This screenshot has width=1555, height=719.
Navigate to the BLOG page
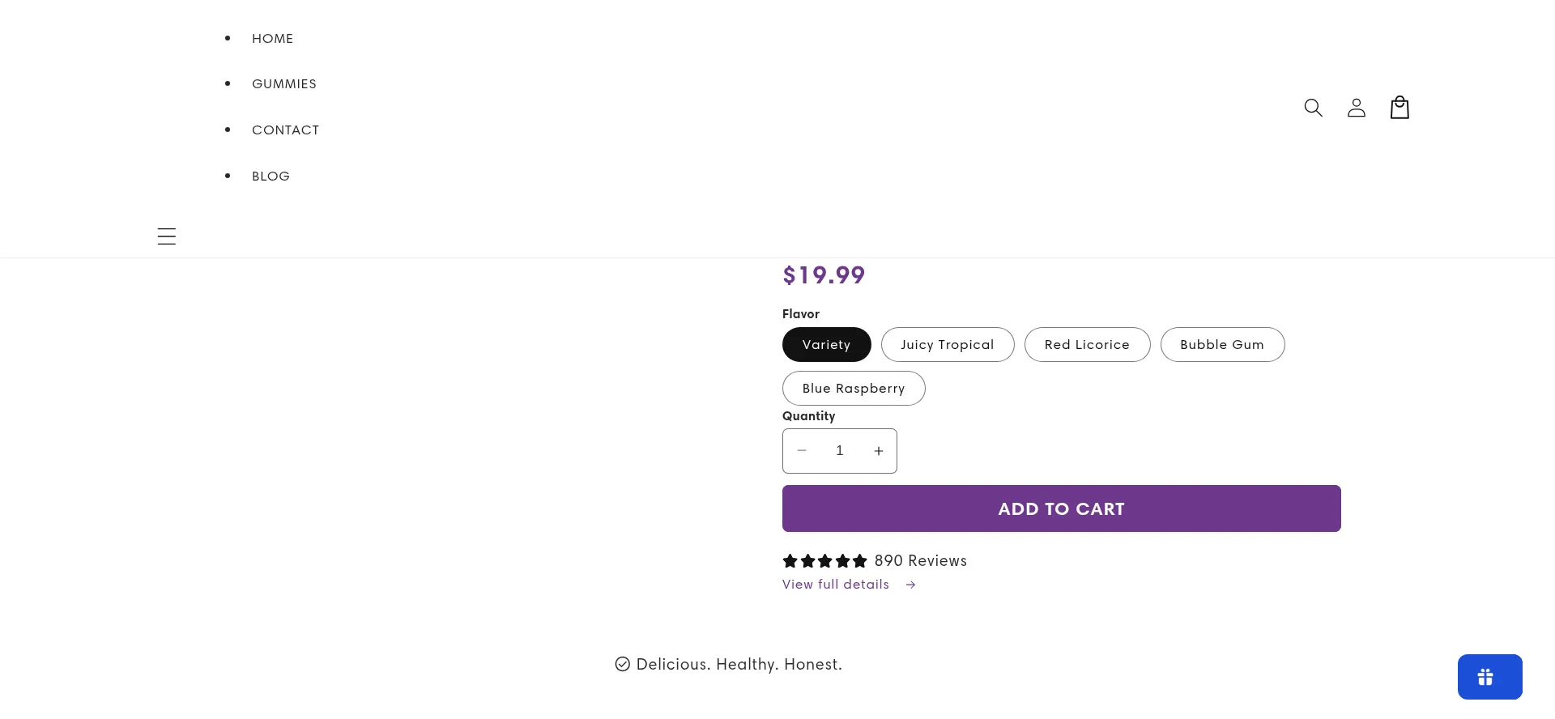[x=271, y=176]
